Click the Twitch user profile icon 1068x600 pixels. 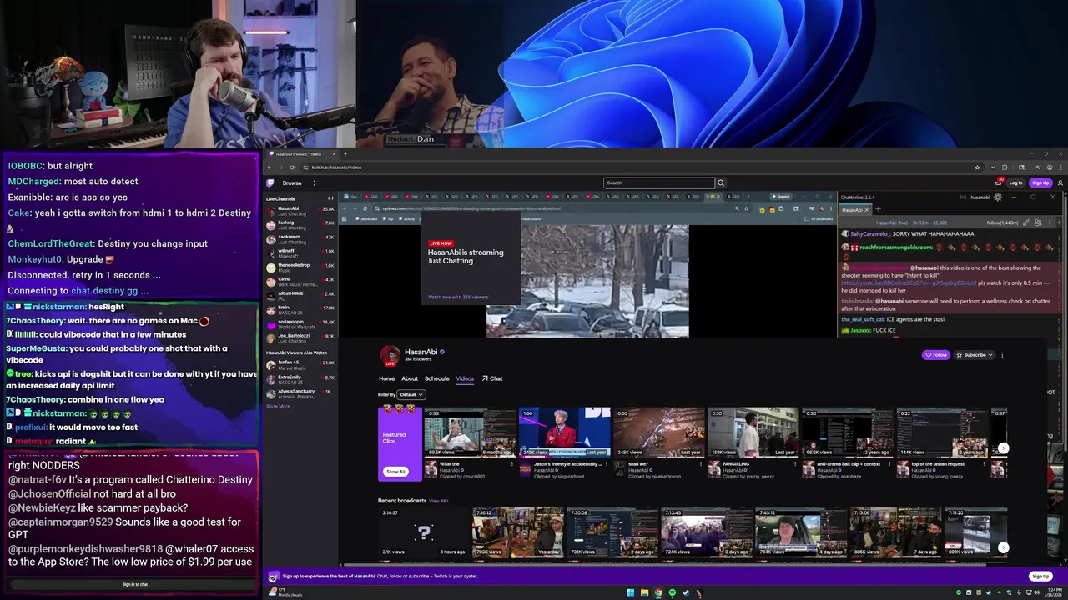click(x=1060, y=182)
